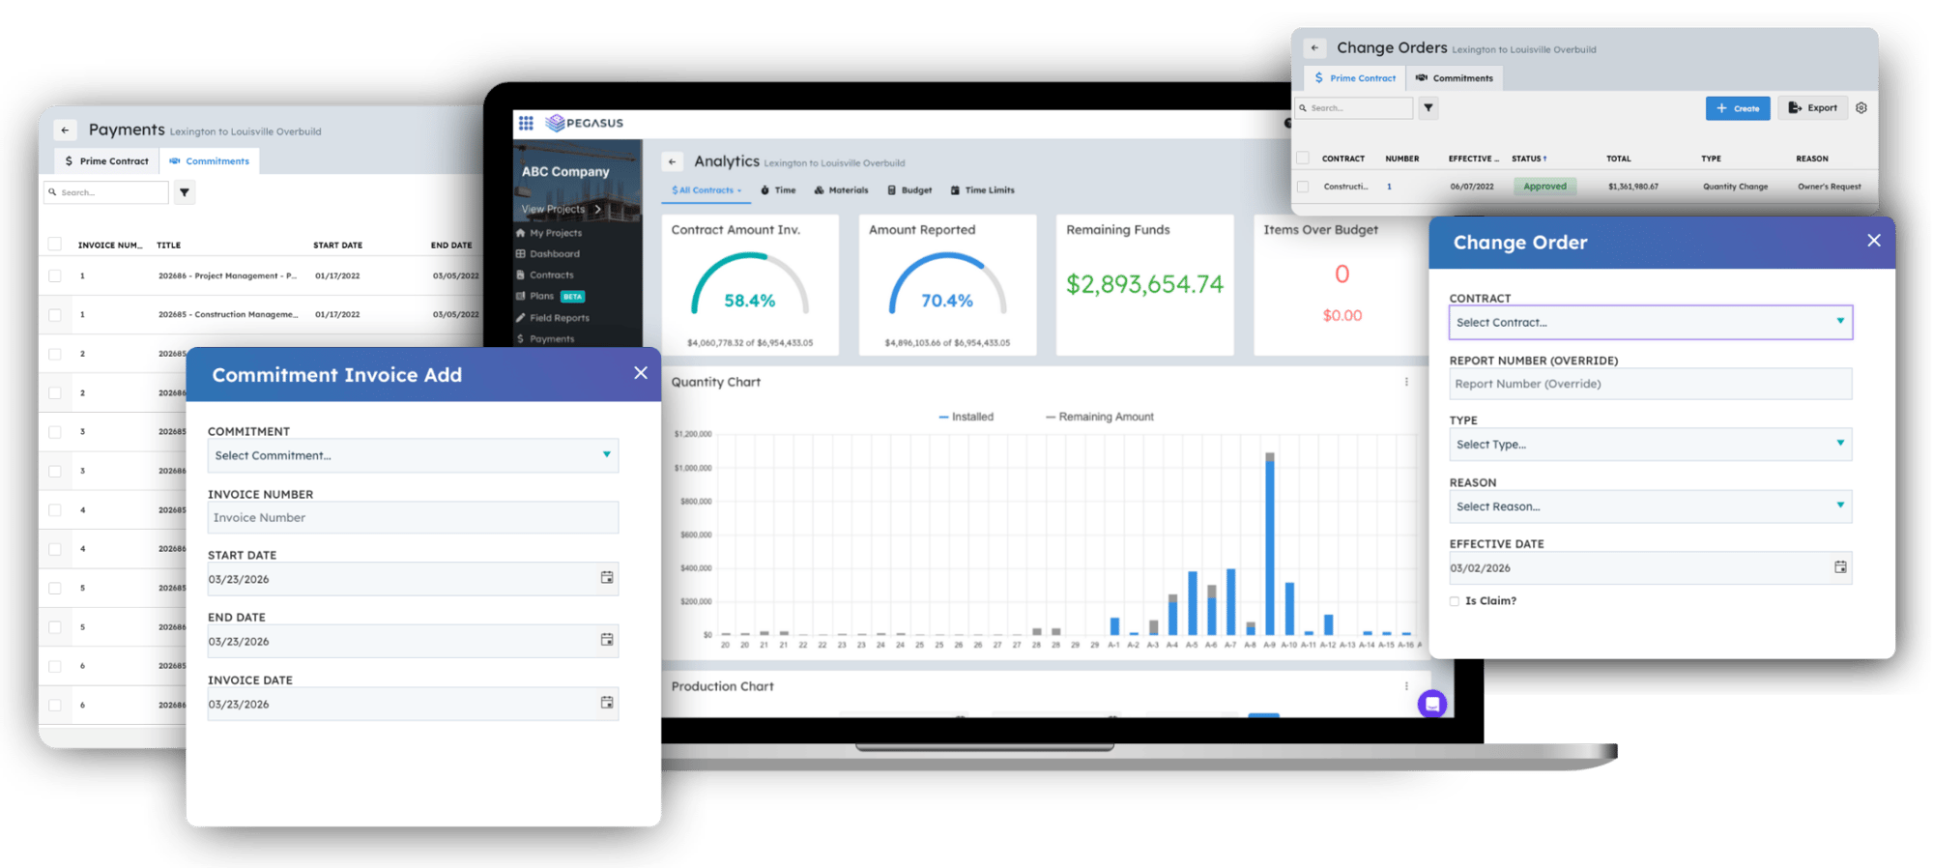Expand the Select Reason dropdown
1933x868 pixels.
click(x=1650, y=506)
